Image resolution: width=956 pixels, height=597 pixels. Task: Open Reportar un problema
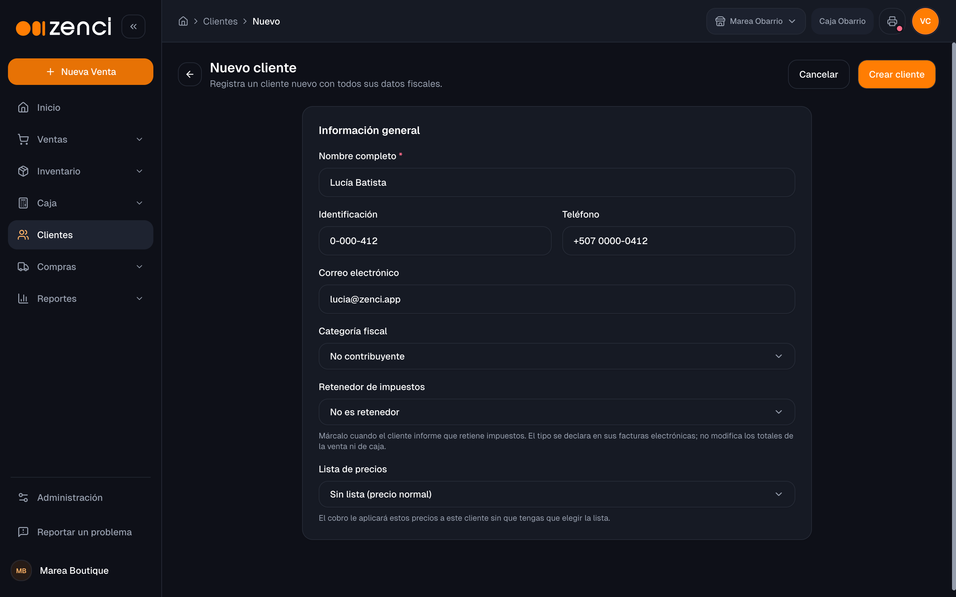[81, 532]
